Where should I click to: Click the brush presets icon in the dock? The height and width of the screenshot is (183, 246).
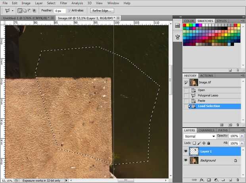pos(177,37)
